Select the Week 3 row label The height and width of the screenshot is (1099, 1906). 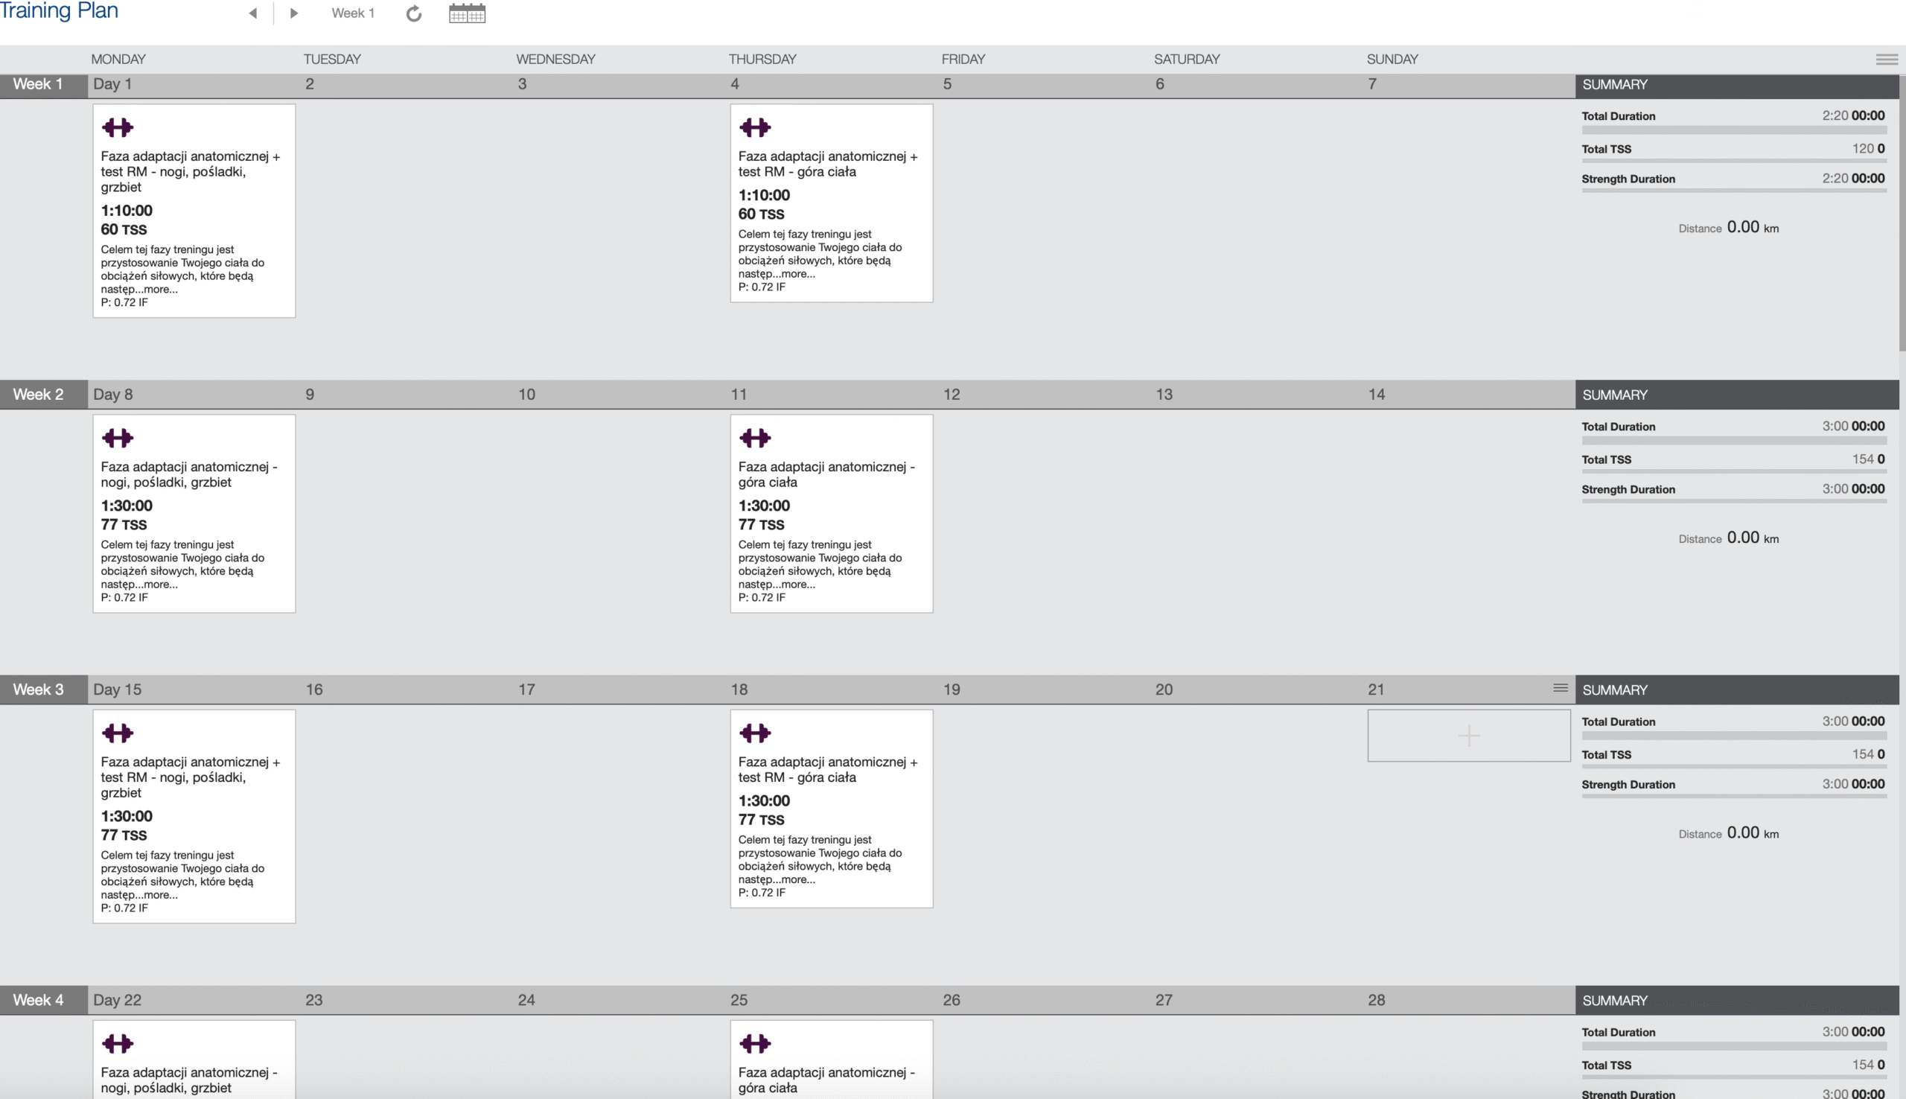[39, 689]
